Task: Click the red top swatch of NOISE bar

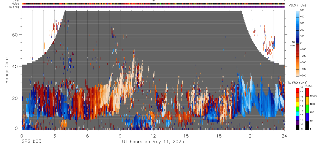Action: 307,92
